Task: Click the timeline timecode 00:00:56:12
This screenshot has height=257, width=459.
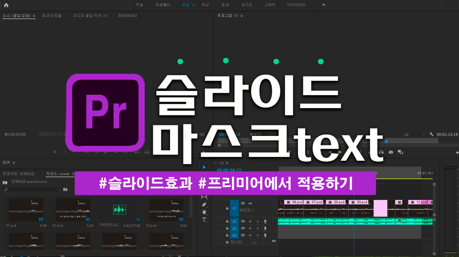Action: click(229, 170)
